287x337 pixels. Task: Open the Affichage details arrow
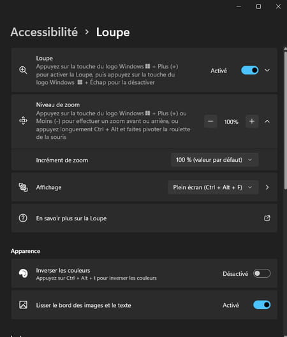pyautogui.click(x=267, y=187)
